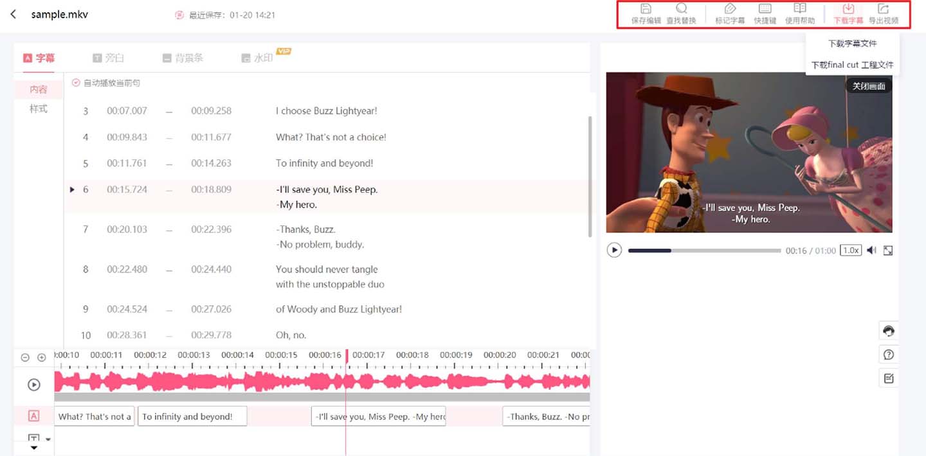Expand the text track dropdown arrow

coord(48,439)
